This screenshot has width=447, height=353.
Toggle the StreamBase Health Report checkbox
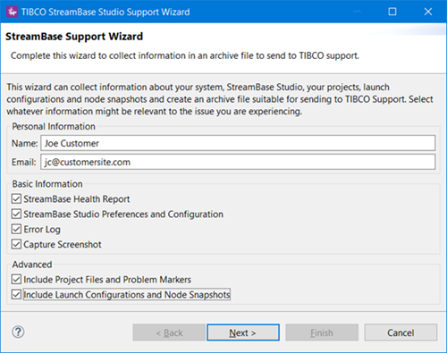pos(16,198)
